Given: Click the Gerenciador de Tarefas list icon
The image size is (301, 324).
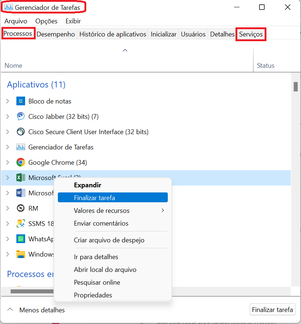Looking at the screenshot, I should (x=21, y=147).
